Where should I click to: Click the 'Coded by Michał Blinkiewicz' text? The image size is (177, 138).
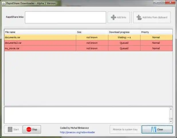point(74,128)
